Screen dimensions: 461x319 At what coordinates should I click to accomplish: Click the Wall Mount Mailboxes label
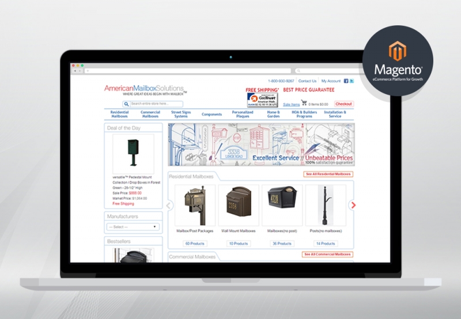[x=239, y=231]
